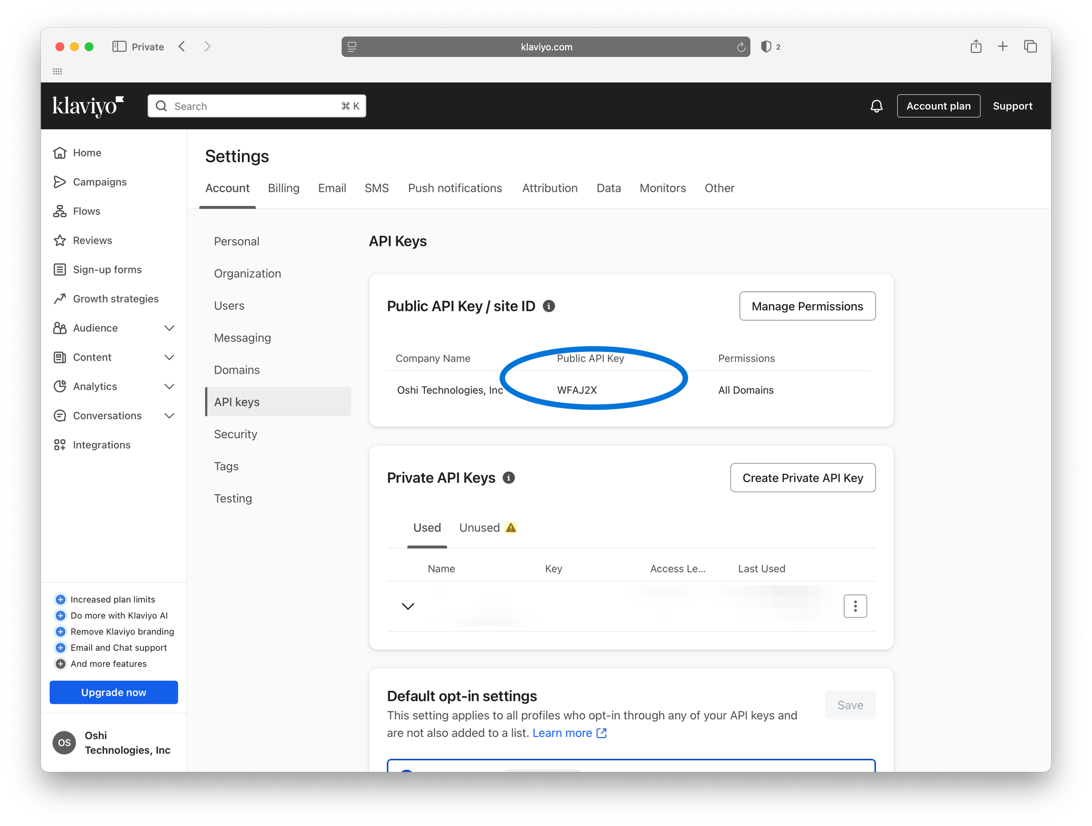Reload the page in address bar
1092x826 pixels.
[x=741, y=47]
